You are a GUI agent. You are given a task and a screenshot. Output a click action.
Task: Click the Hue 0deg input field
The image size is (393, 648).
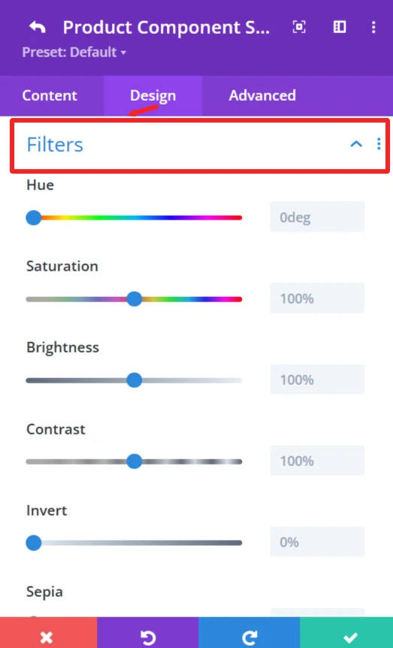pos(317,217)
